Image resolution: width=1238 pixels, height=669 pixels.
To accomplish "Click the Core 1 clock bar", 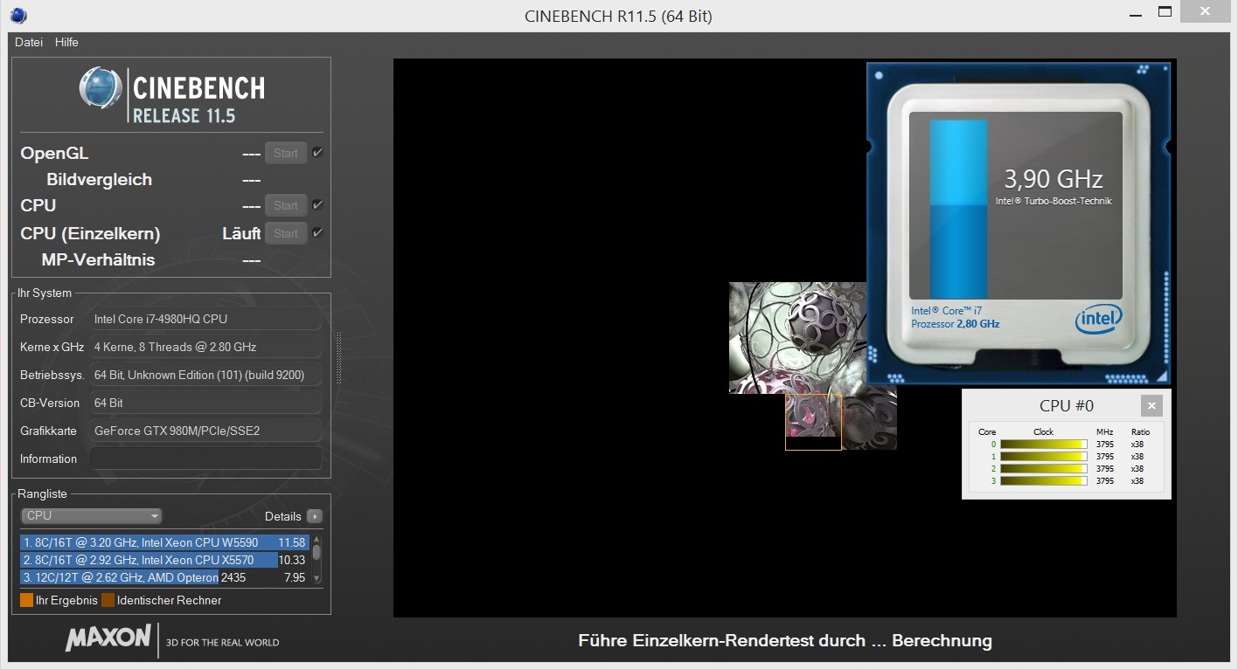I will tap(1043, 457).
